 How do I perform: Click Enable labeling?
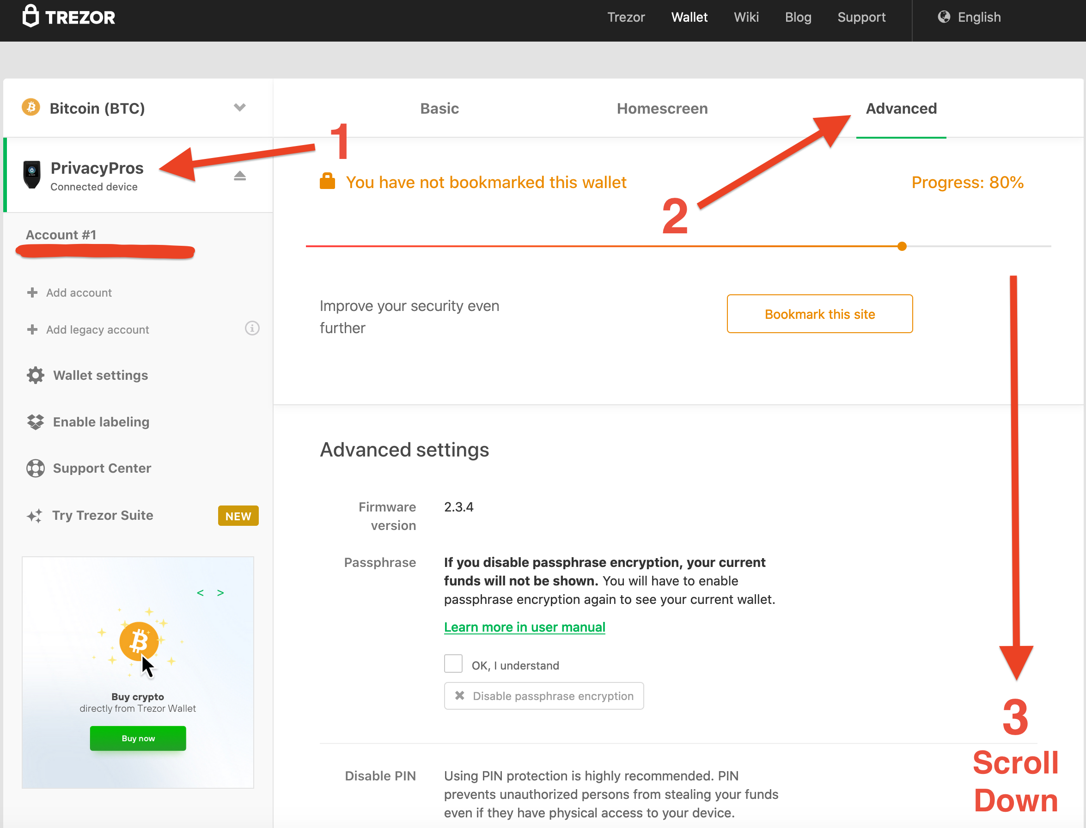click(101, 422)
